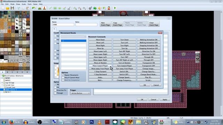Click the Save Project floppy icon
Viewport: 223px width, 125px height.
pos(13,8)
